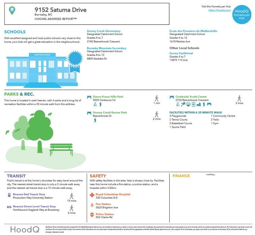Viewport: 255px width, 235px height.
Task: Click the gym equipment icon under Creekside Youth Centre
Action: (199, 104)
